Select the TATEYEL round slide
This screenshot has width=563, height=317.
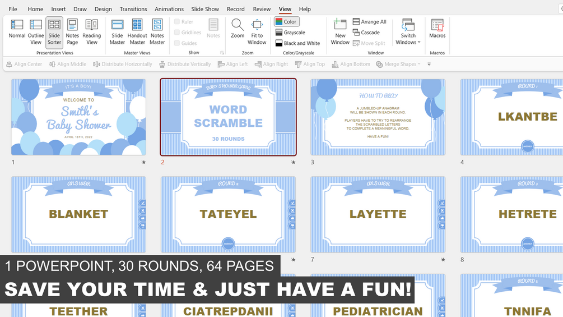pyautogui.click(x=229, y=214)
